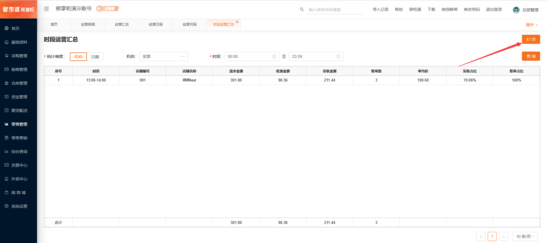The height and width of the screenshot is (243, 547).
Task: Click the 外卖中心 bell icon
Action: pyautogui.click(x=7, y=179)
